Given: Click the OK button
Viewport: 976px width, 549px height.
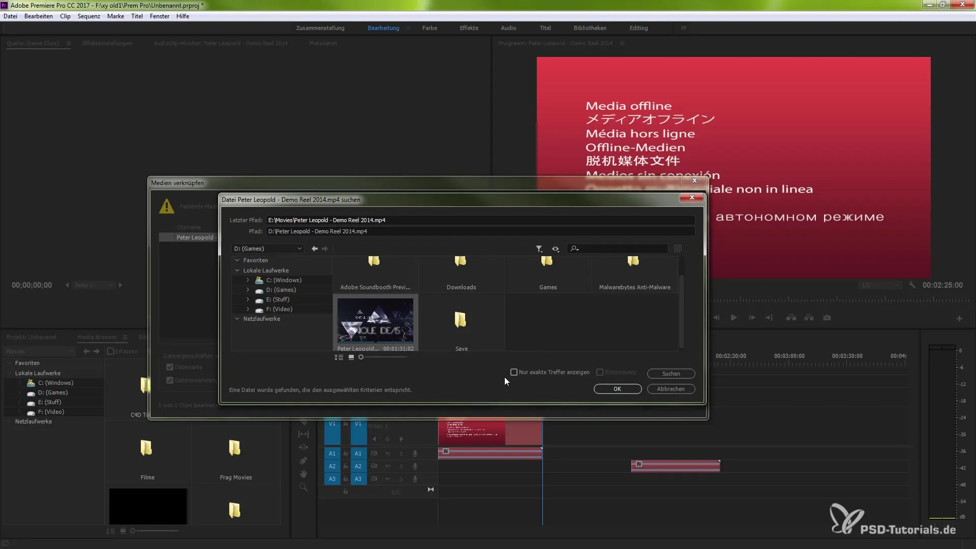Looking at the screenshot, I should point(617,389).
